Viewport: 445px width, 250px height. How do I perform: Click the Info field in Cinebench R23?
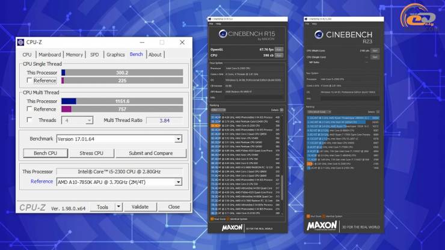coord(349,99)
